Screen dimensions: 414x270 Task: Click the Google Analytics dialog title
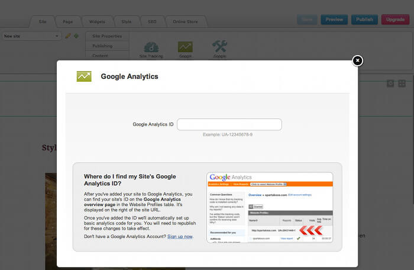[x=130, y=76]
